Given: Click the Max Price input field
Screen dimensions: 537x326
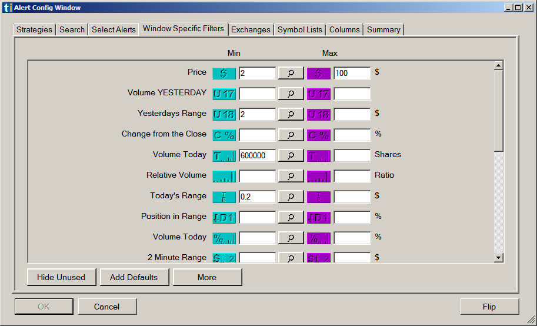Looking at the screenshot, I should pyautogui.click(x=352, y=73).
